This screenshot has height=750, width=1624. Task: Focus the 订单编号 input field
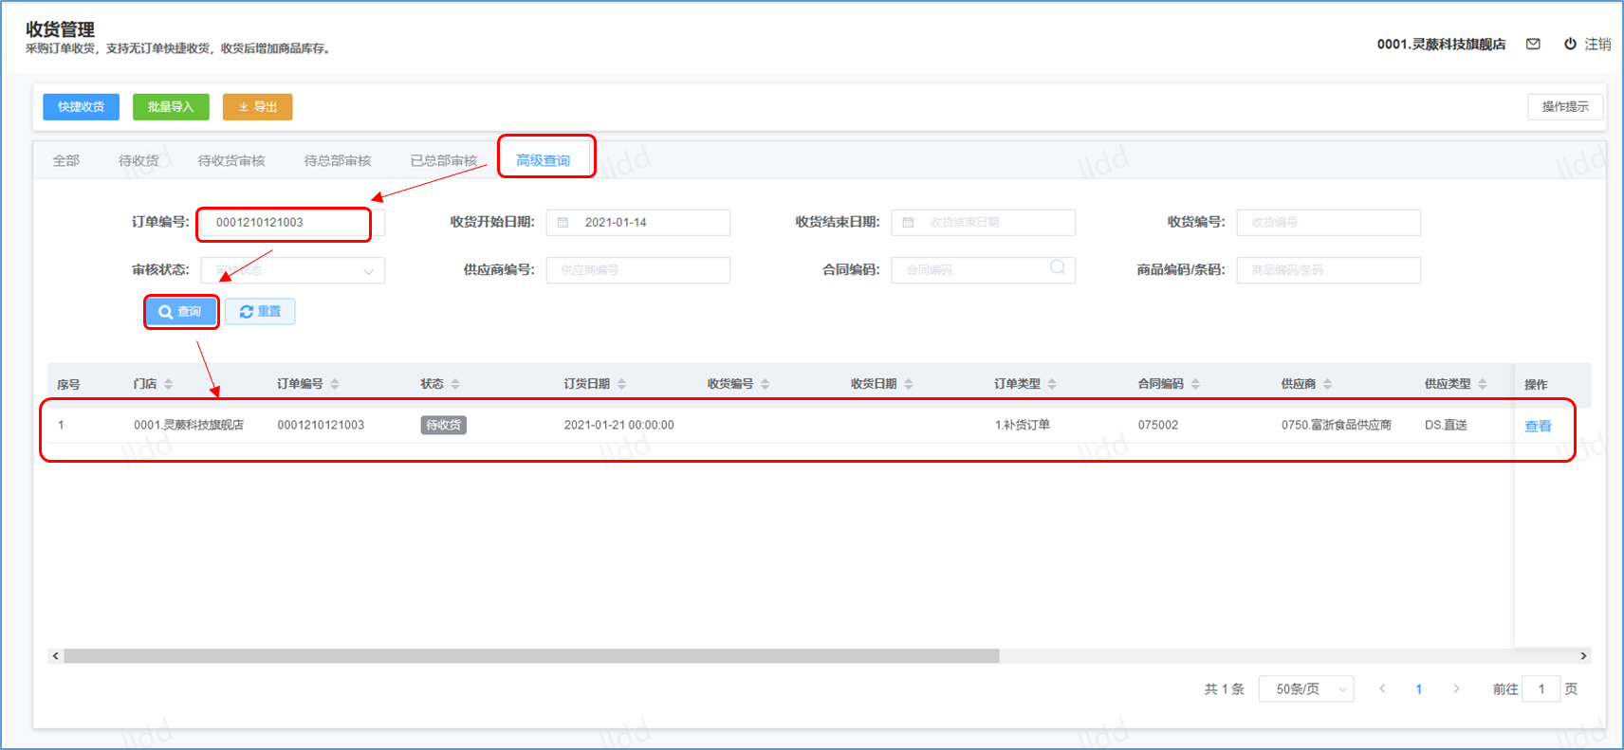tap(293, 222)
